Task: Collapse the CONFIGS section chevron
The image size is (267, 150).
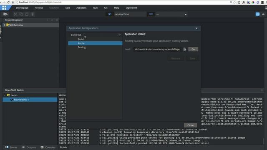Action: click(120, 35)
